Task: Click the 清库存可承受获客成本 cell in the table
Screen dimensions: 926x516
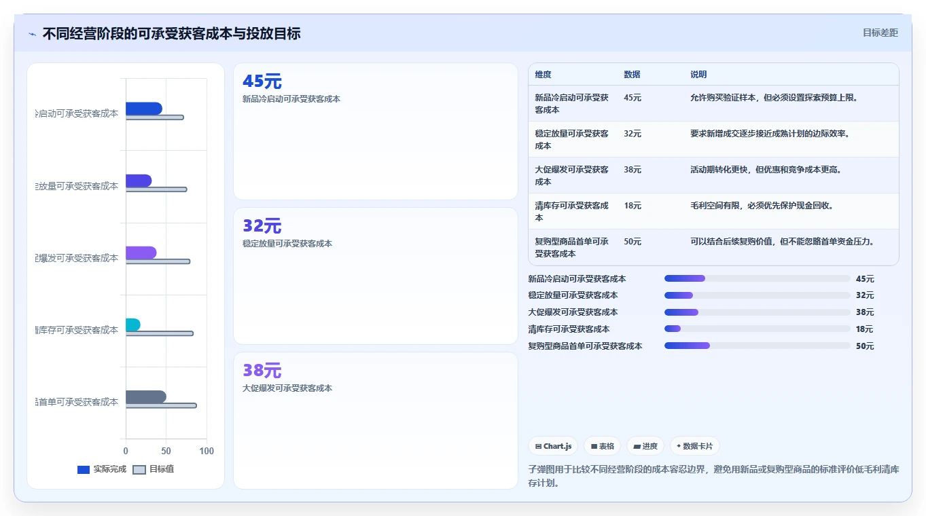Action: 572,211
